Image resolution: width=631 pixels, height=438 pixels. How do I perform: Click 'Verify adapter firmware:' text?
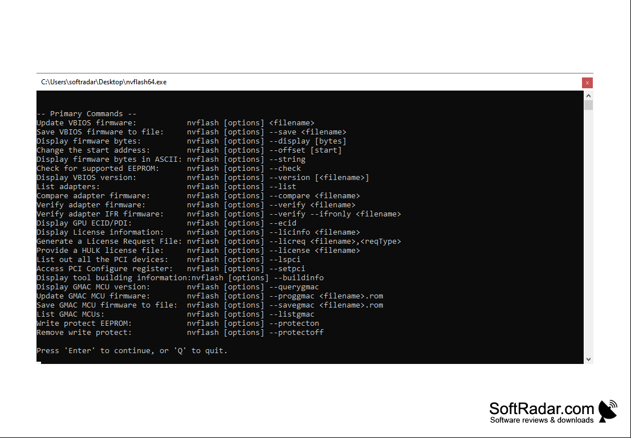tap(91, 205)
